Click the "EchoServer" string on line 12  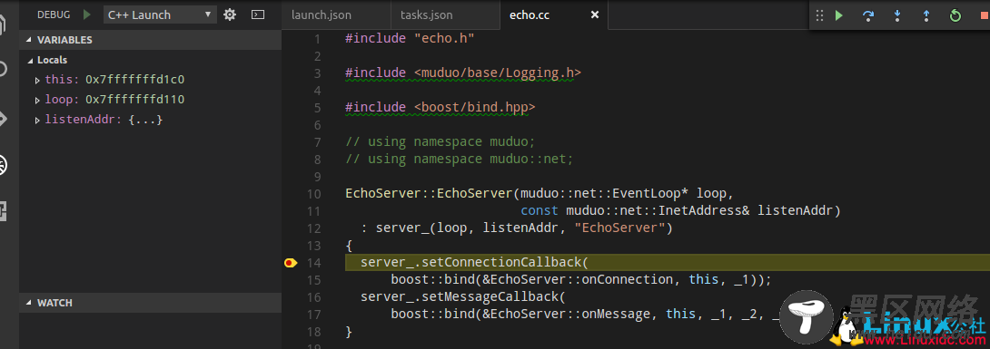tap(620, 228)
